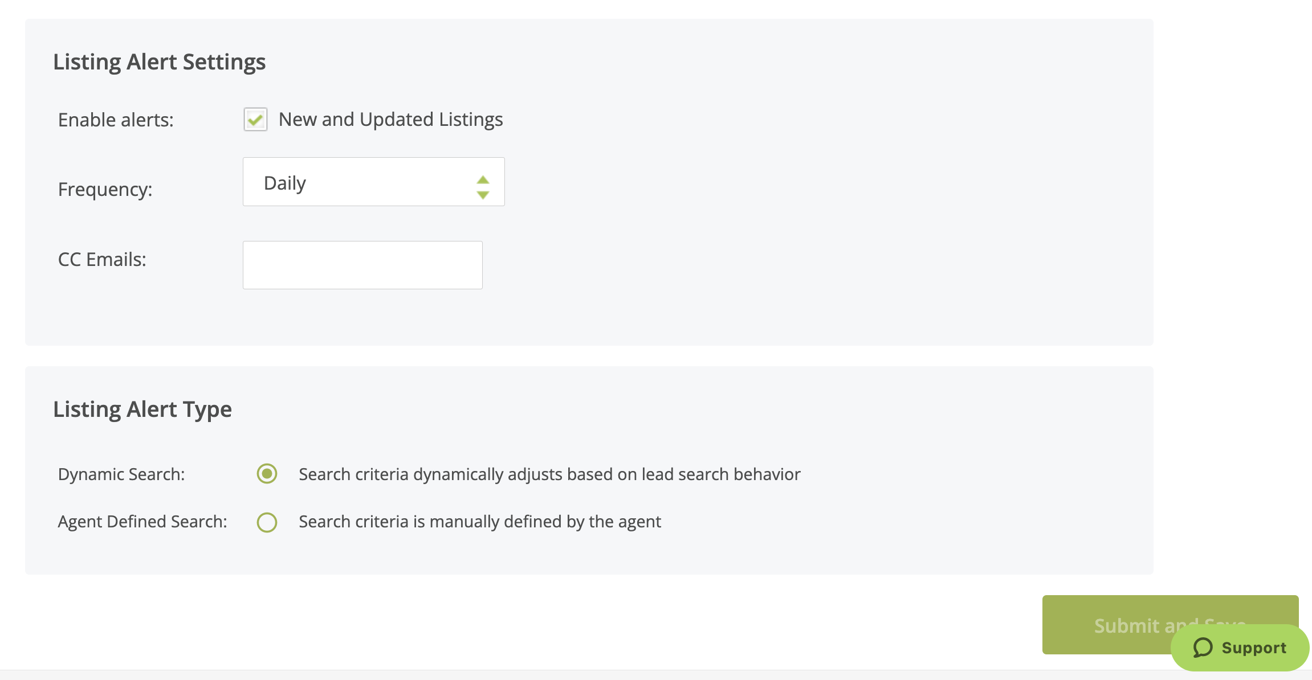Select the Dynamic Search radio button
Viewport: 1312px width, 680px height.
[267, 473]
